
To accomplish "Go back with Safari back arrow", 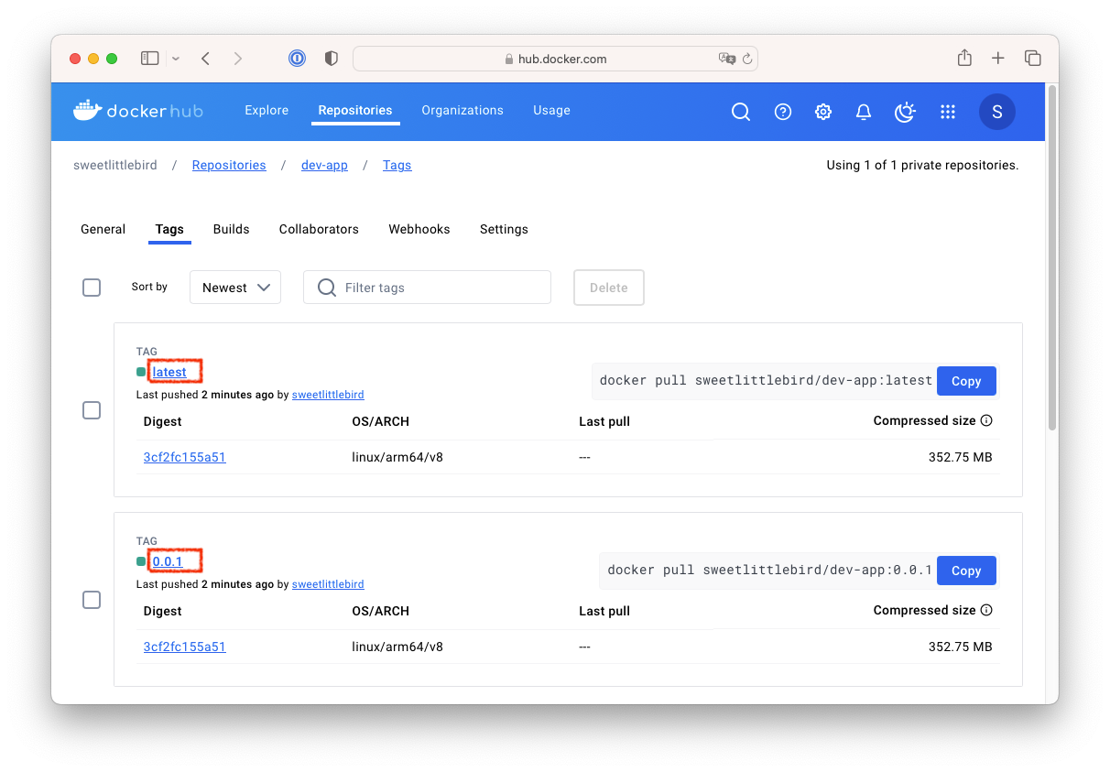I will pyautogui.click(x=206, y=59).
